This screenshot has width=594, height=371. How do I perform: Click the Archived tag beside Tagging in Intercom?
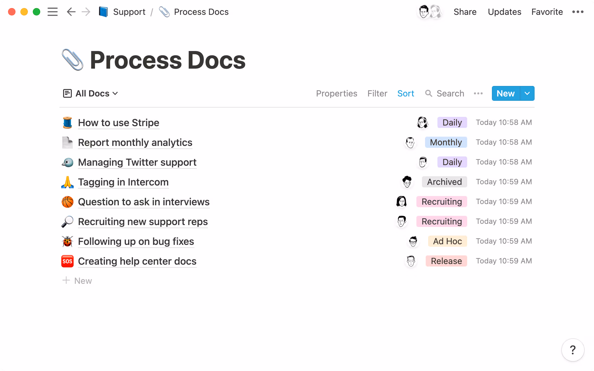point(445,182)
